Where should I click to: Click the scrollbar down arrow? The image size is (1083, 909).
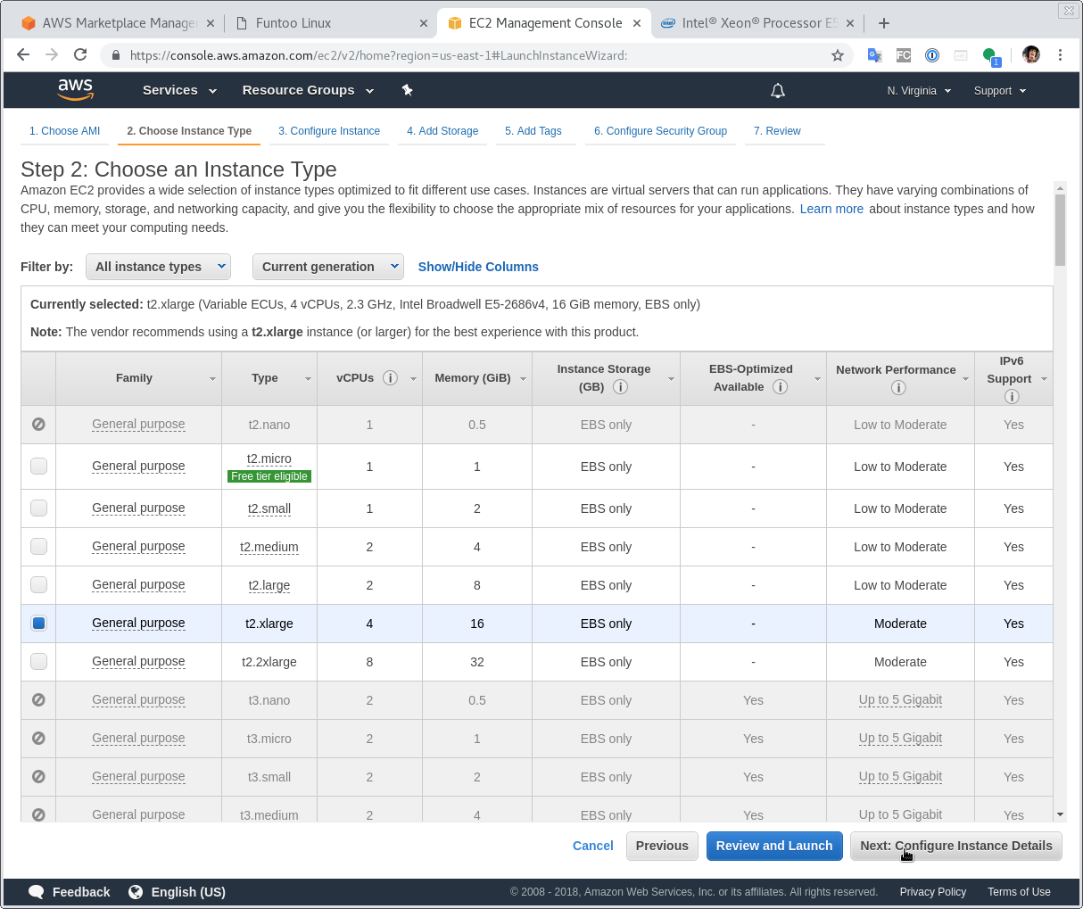[1060, 814]
